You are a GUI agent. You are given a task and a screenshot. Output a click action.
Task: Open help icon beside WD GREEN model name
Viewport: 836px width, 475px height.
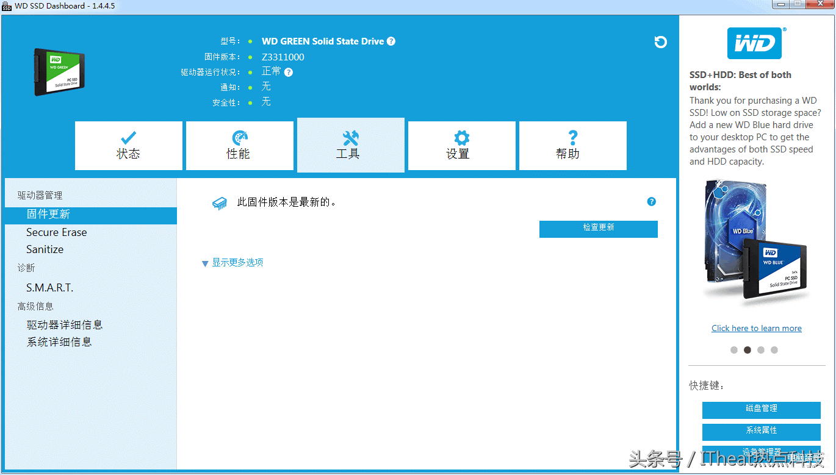pyautogui.click(x=391, y=41)
